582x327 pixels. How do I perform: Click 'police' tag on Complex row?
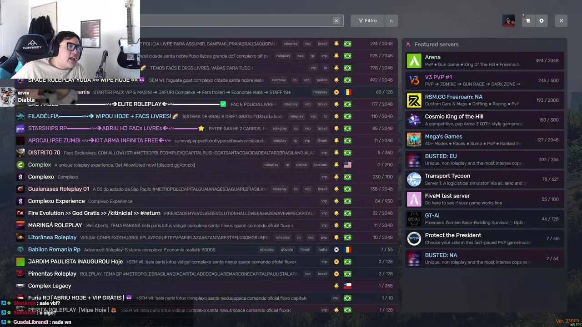(301, 165)
